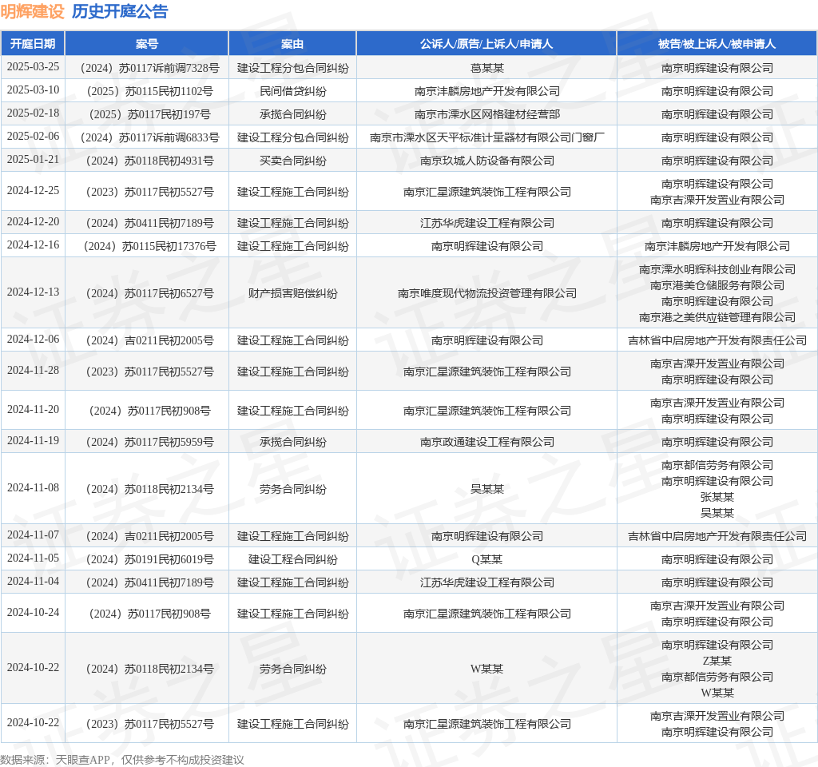Click plaintiff 吴某某 in the 2024-11-08 row
818x767 pixels.
pyautogui.click(x=486, y=489)
